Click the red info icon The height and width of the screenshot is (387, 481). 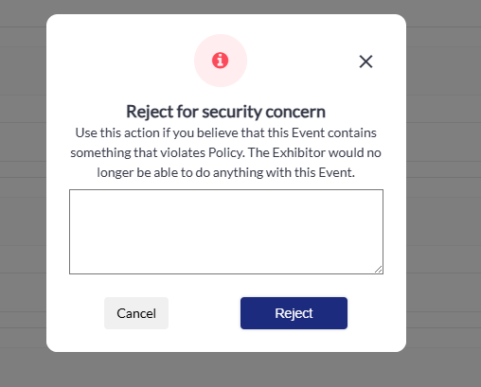click(220, 61)
